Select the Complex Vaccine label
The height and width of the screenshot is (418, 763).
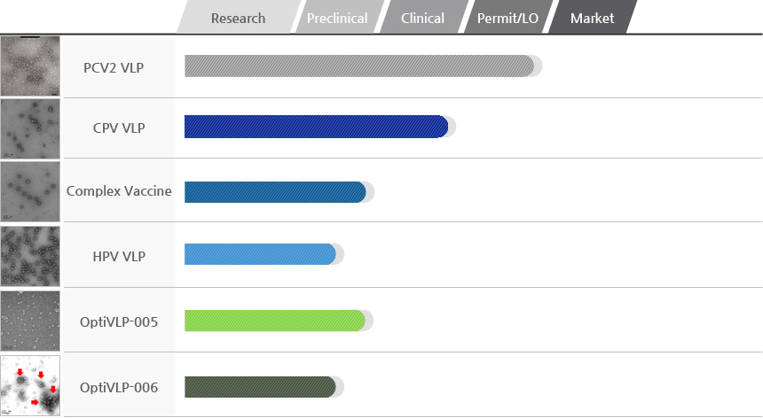click(x=119, y=190)
